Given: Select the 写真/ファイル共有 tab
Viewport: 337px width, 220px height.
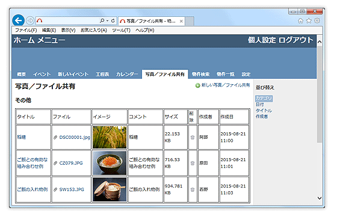Looking at the screenshot, I should pyautogui.click(x=165, y=75).
